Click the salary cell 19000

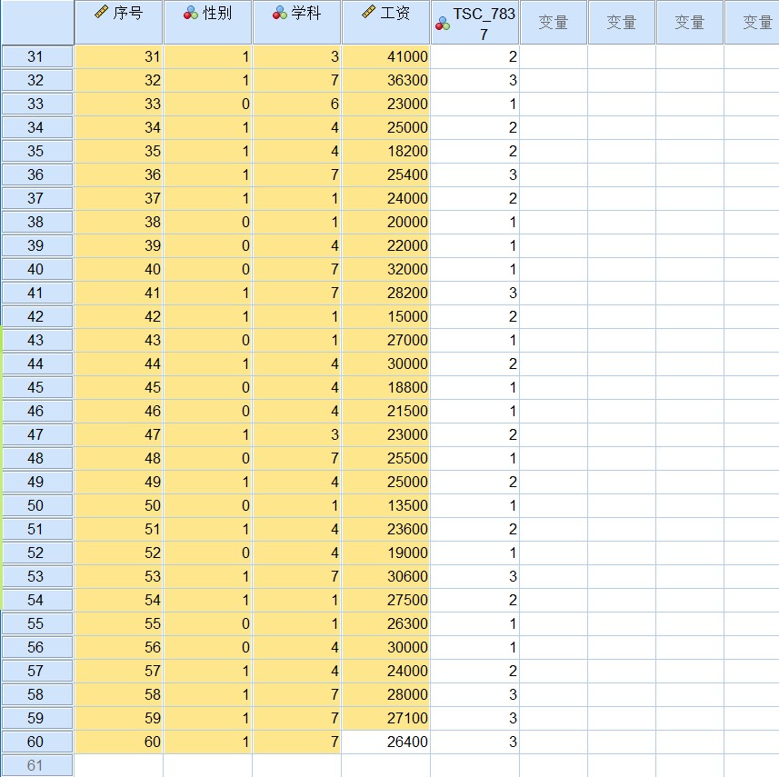pos(385,553)
